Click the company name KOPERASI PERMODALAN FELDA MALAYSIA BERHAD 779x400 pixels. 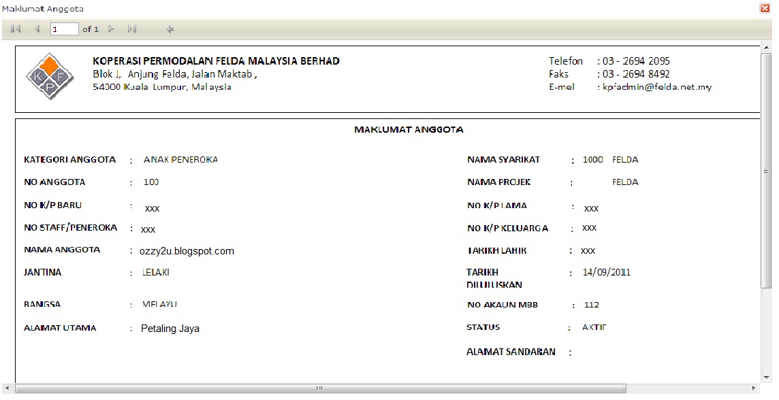click(216, 61)
